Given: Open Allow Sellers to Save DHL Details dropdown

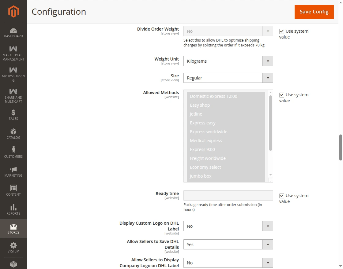Looking at the screenshot, I should point(228,245).
